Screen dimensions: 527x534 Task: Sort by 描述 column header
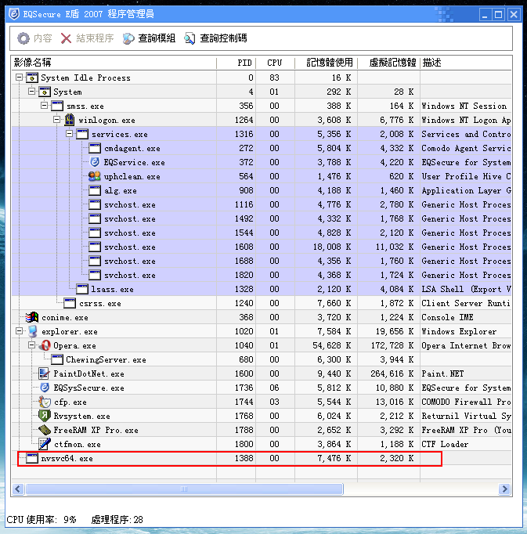(x=466, y=63)
